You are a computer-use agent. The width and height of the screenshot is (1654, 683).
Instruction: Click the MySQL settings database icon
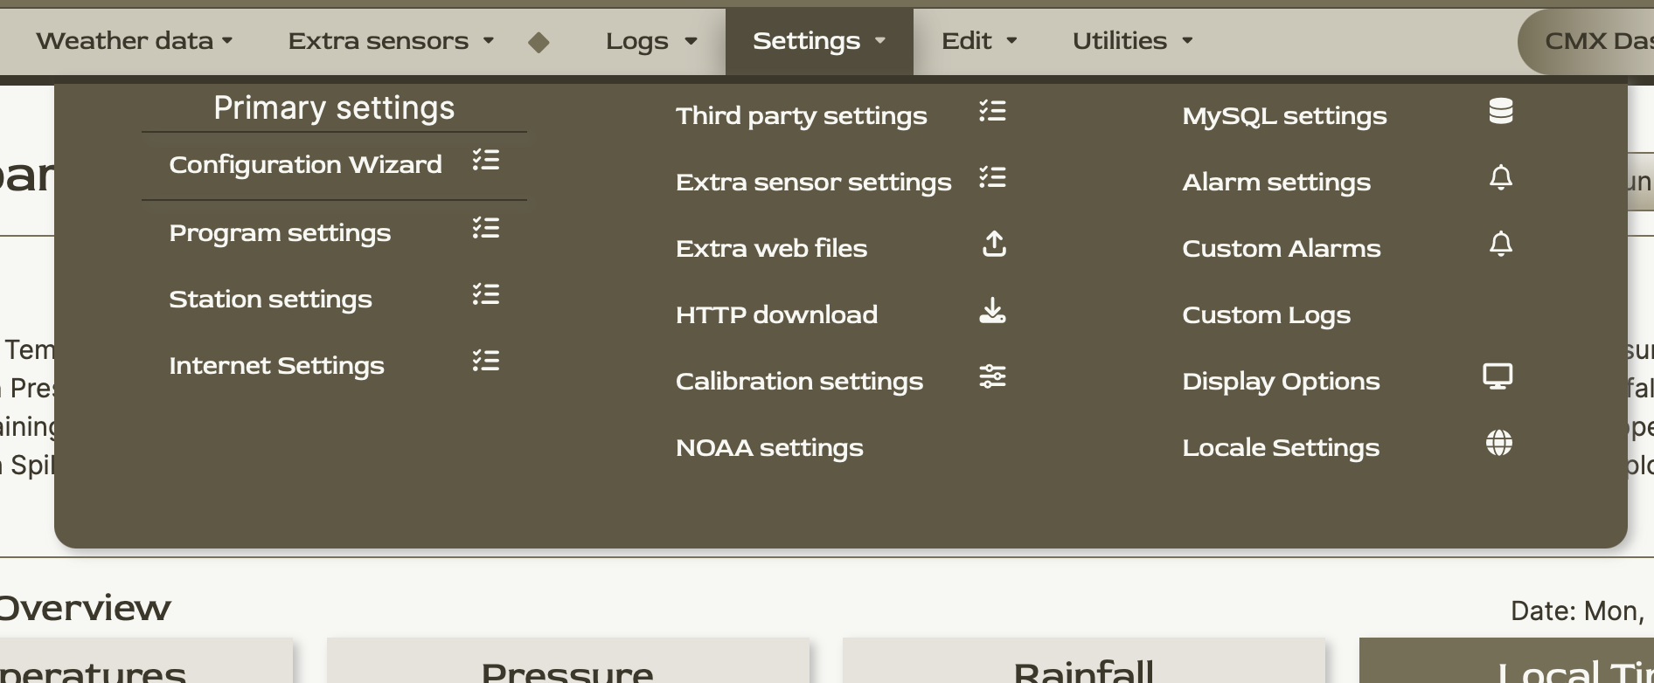[1500, 112]
